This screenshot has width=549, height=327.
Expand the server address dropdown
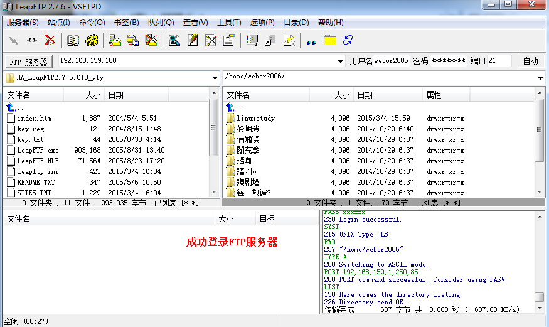(340, 62)
